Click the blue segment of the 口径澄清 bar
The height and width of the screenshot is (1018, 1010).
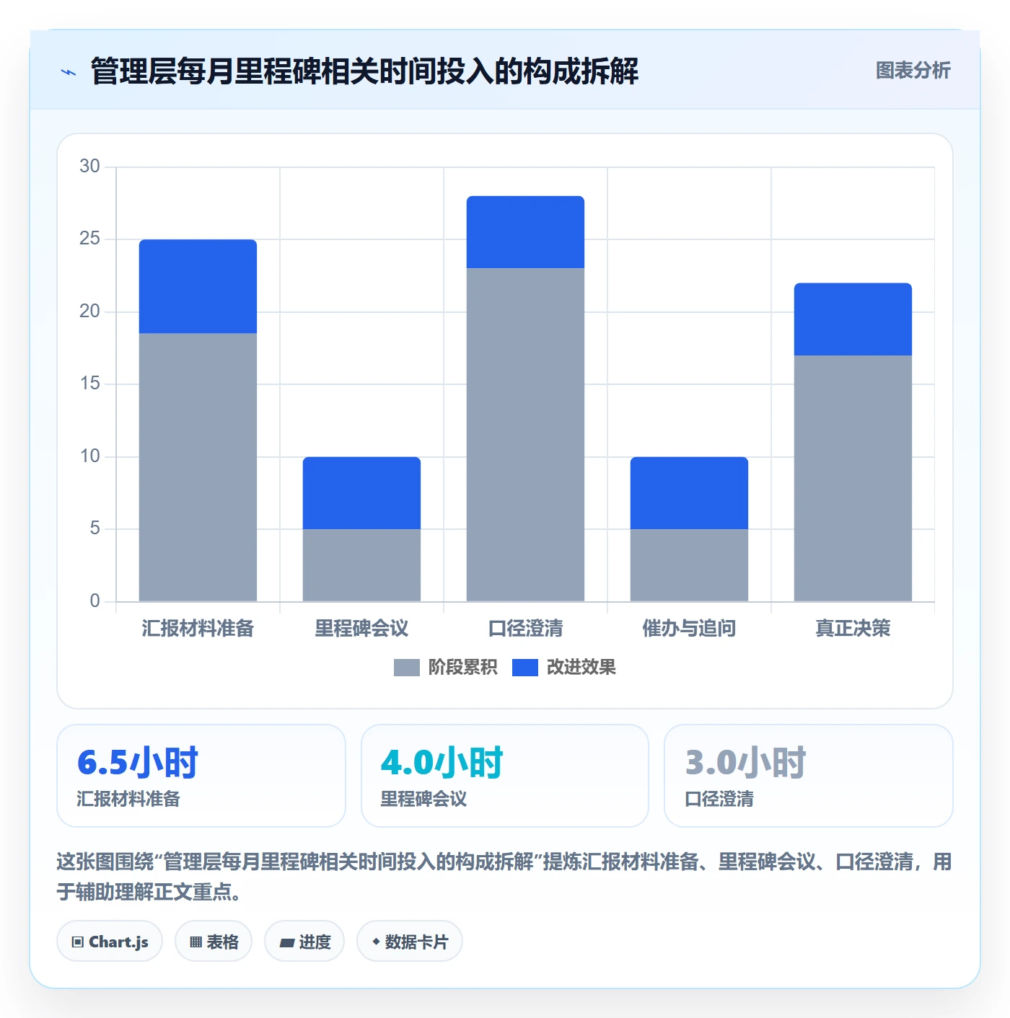[x=525, y=232]
